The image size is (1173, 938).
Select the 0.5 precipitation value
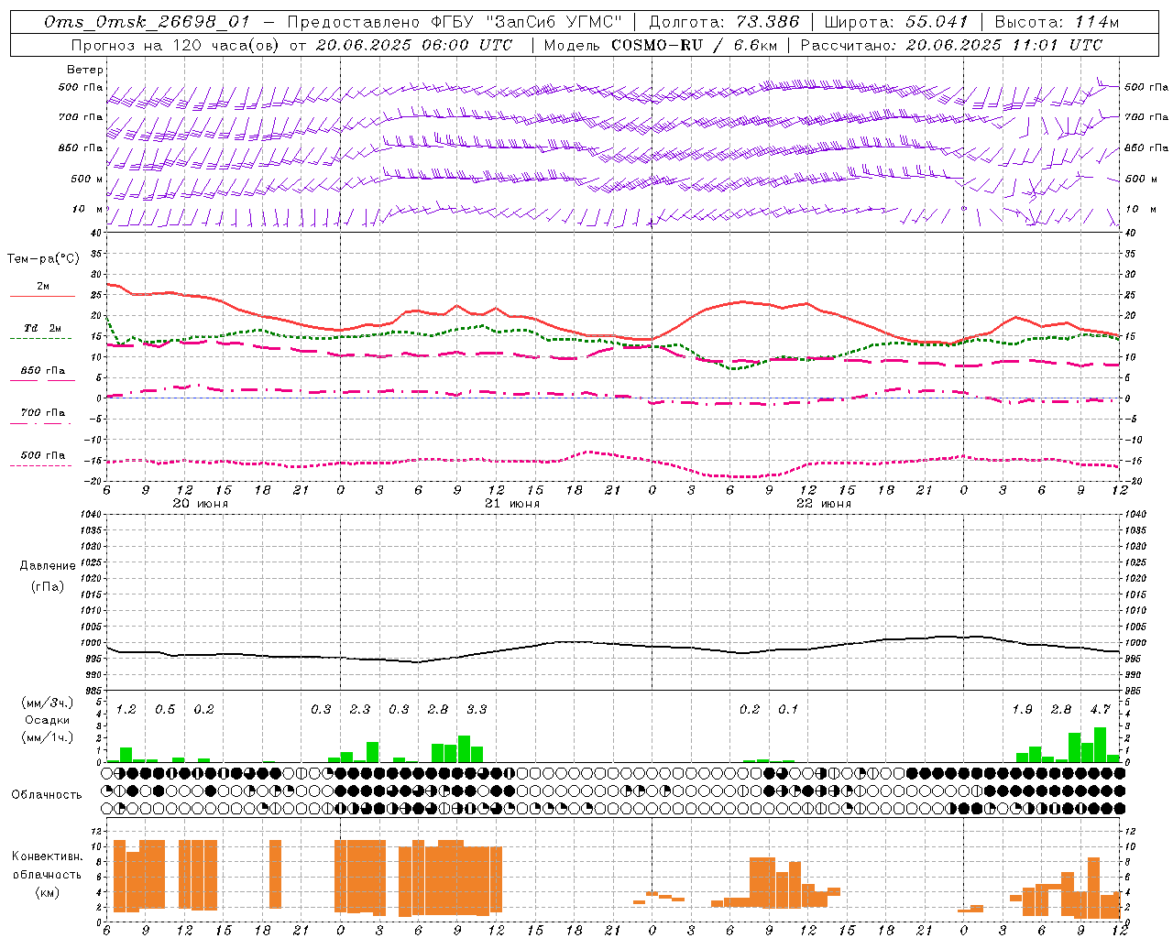(165, 709)
